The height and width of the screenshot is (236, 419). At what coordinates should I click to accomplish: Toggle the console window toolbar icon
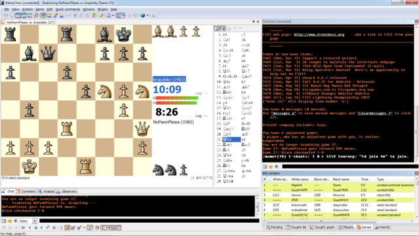pyautogui.click(x=18, y=16)
